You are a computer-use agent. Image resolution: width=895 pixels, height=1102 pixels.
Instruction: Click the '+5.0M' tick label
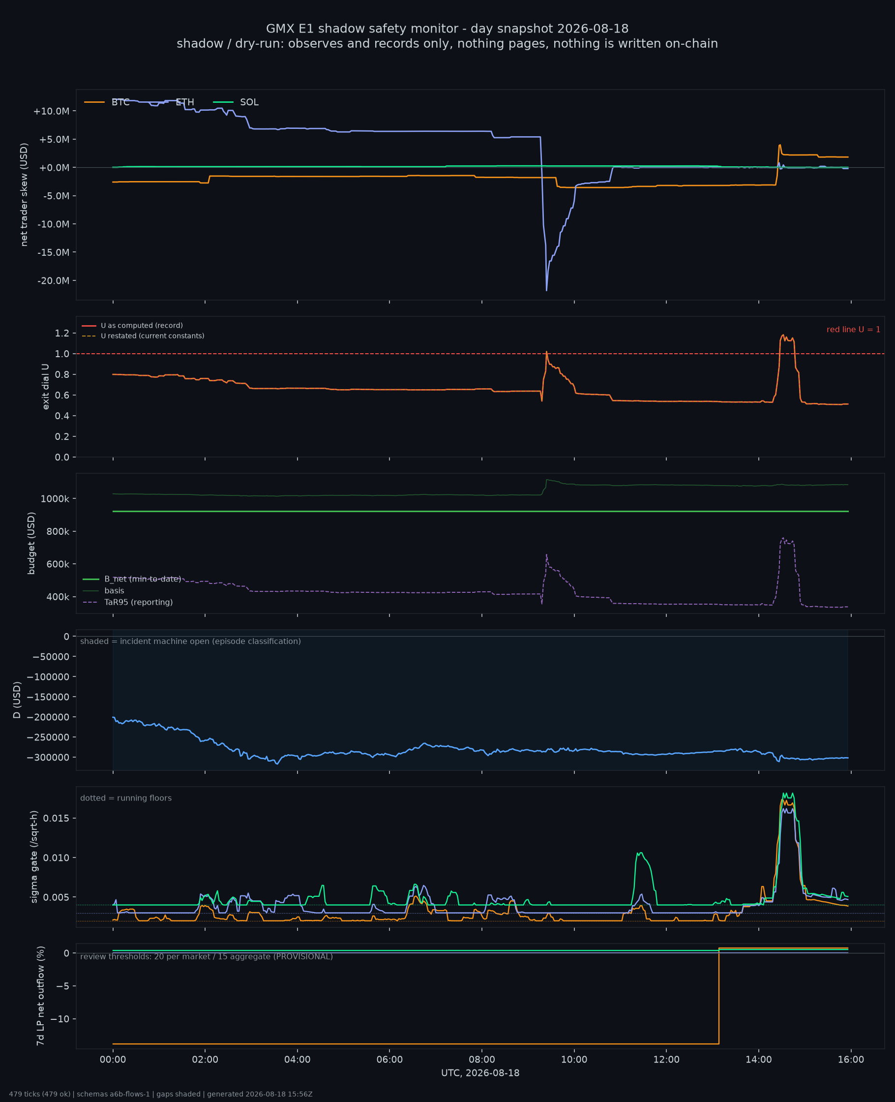point(54,140)
